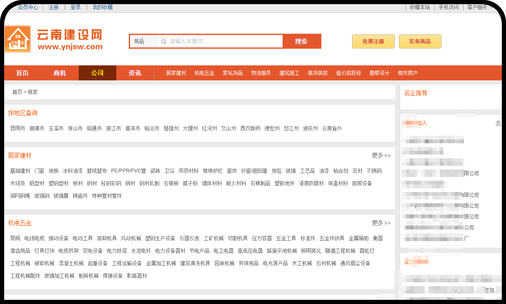Click the 发布商品 button
Image resolution: width=506 pixels, height=304 pixels.
420,41
